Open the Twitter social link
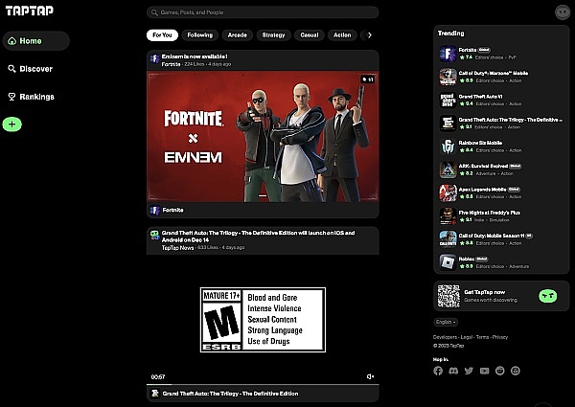The height and width of the screenshot is (407, 575). click(469, 371)
